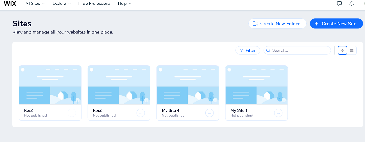The image size is (365, 142).
Task: Click the Wix logo
Action: click(x=10, y=4)
